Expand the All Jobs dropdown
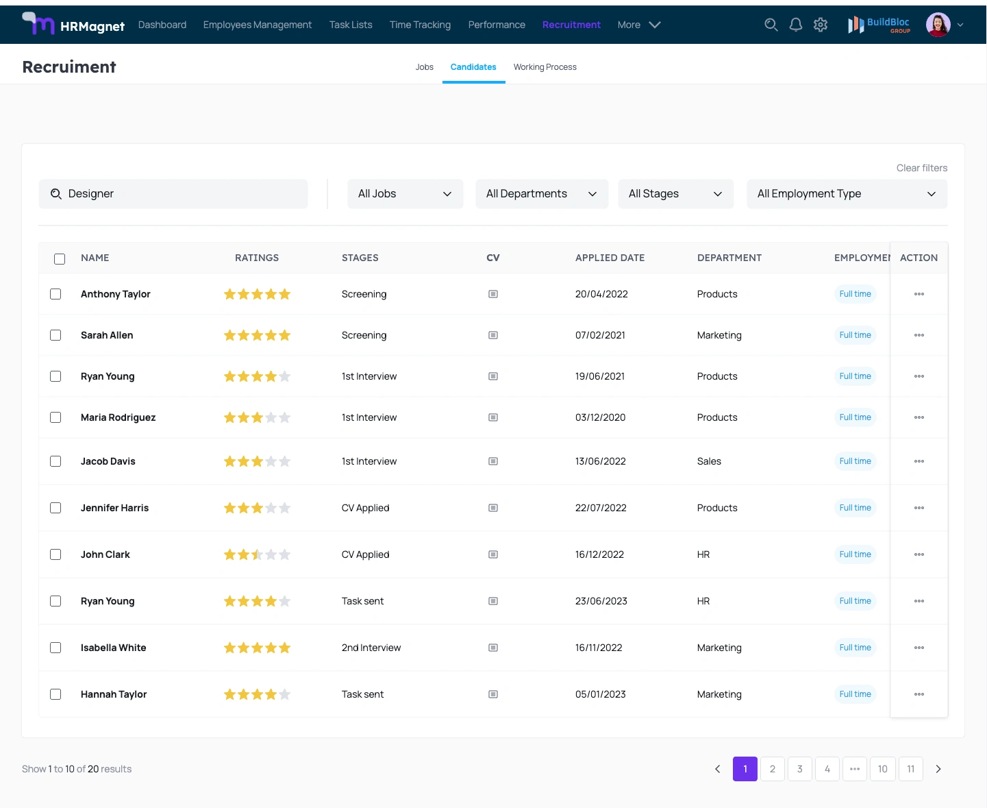Screen dimensions: 987x808 405,194
